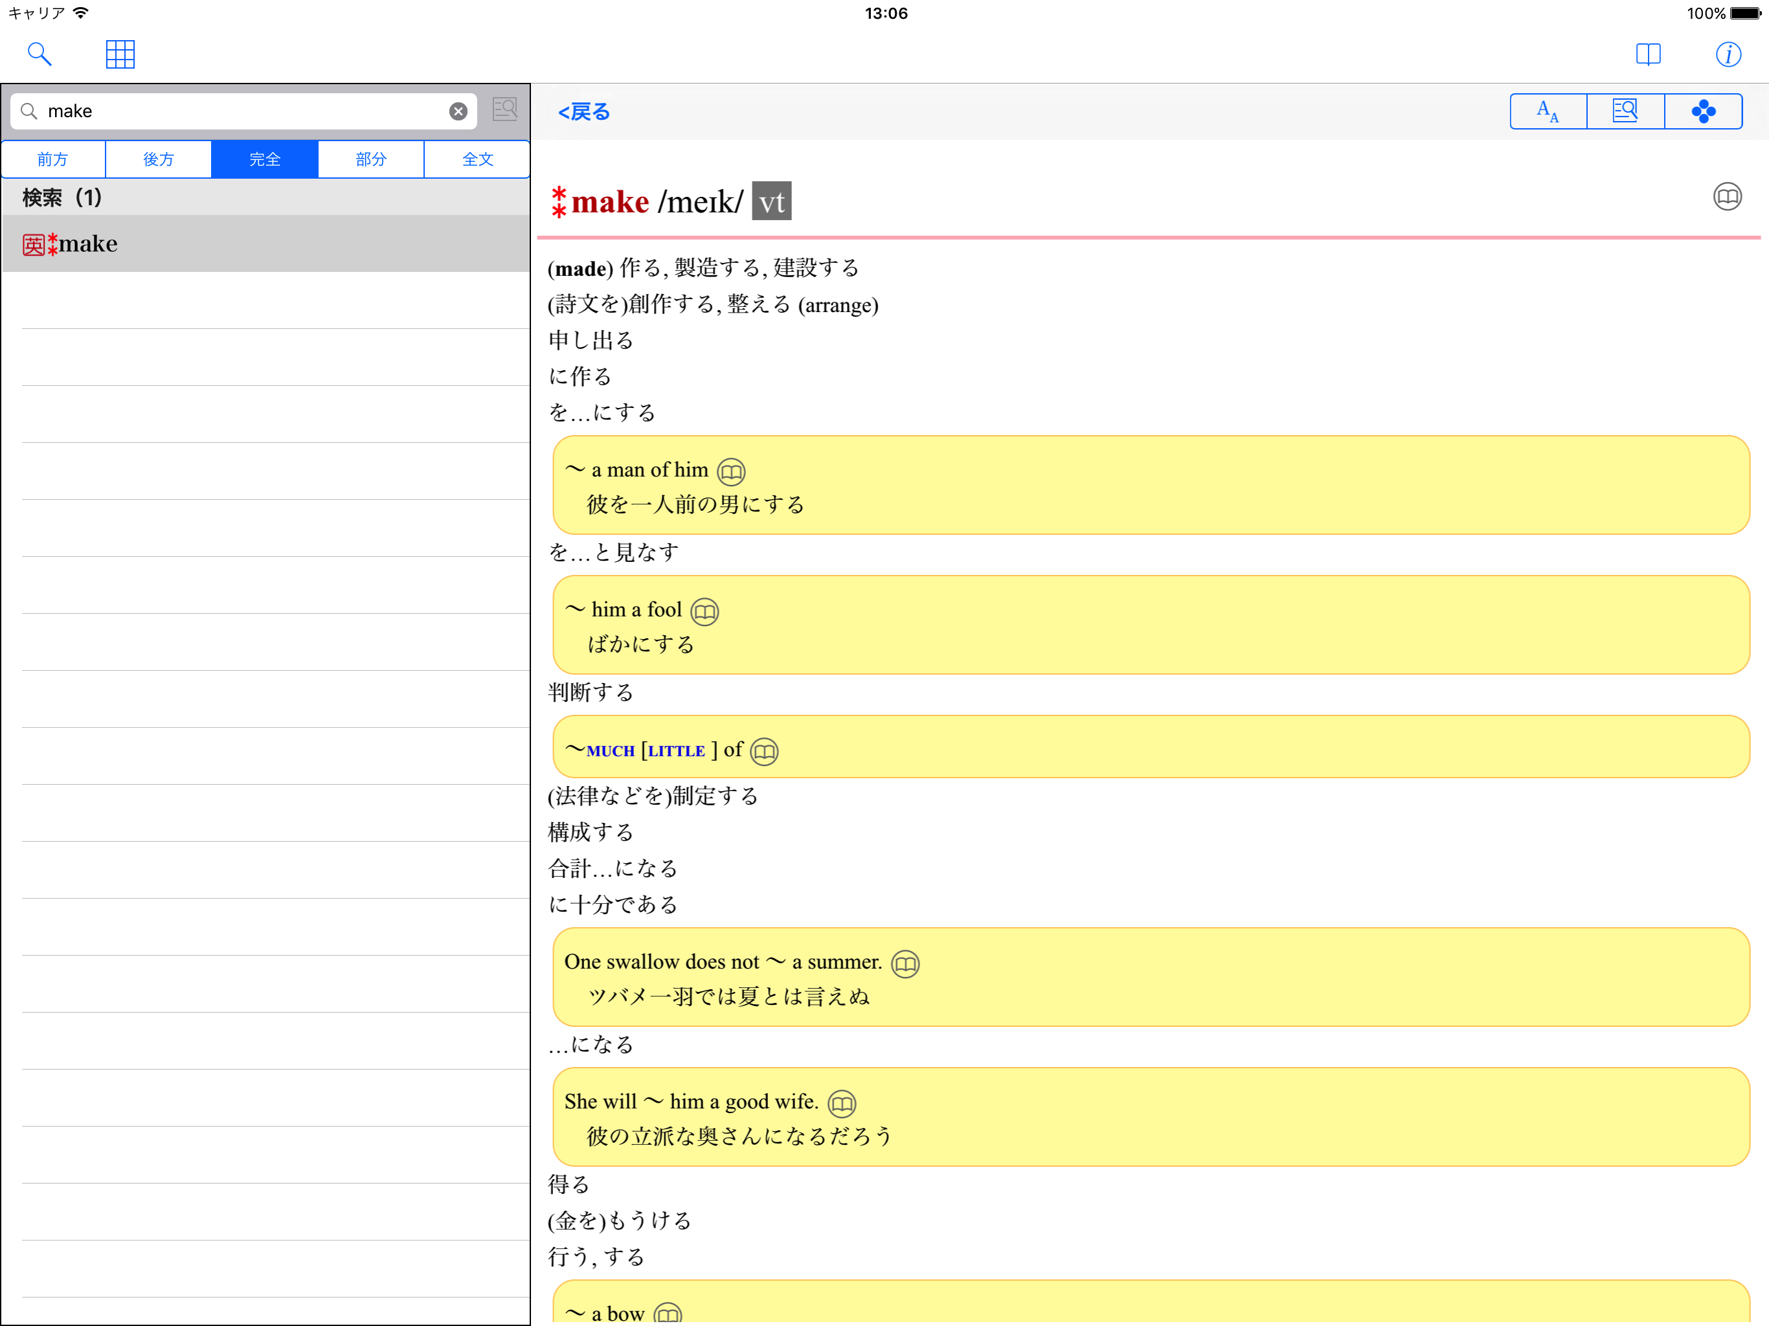Click the font size AA button
Viewport: 1769px width, 1326px height.
click(1548, 111)
